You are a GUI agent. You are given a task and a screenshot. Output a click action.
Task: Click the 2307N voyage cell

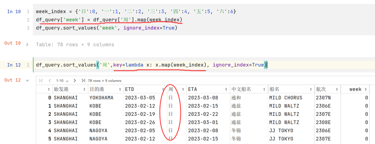pos(323,98)
